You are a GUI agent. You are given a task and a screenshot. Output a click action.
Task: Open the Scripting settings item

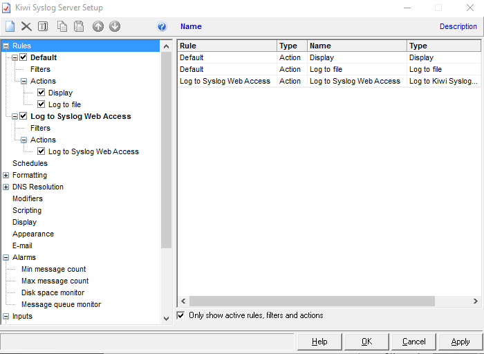[x=27, y=210]
